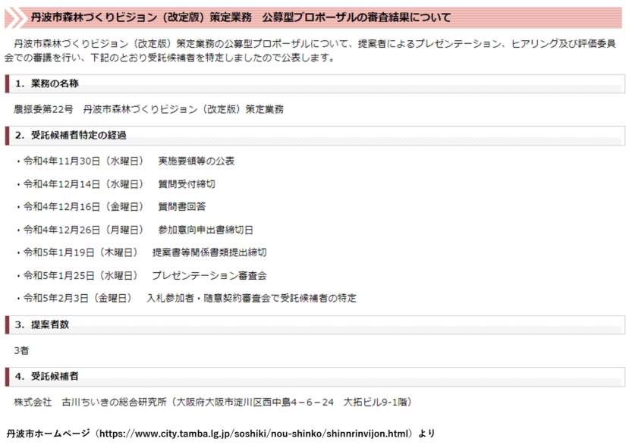
Task: Click the line 令和5年2月3日 受託候補者の特定
Action: [x=186, y=298]
